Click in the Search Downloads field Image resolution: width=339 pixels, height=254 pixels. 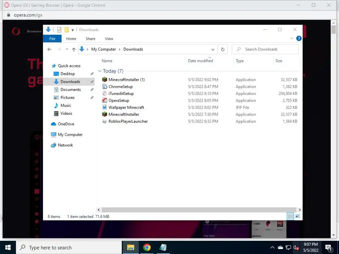tap(265, 49)
